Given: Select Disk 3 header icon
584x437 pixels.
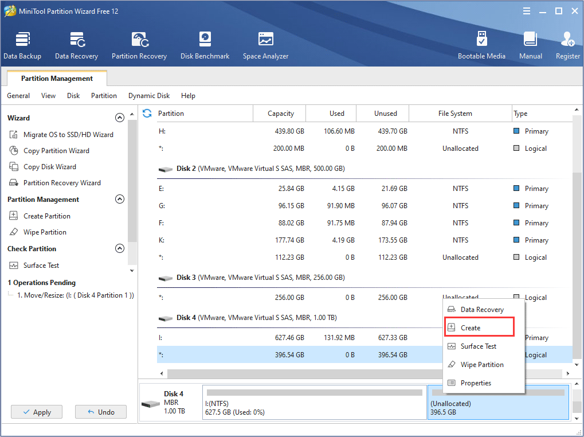Looking at the screenshot, I should tap(166, 278).
